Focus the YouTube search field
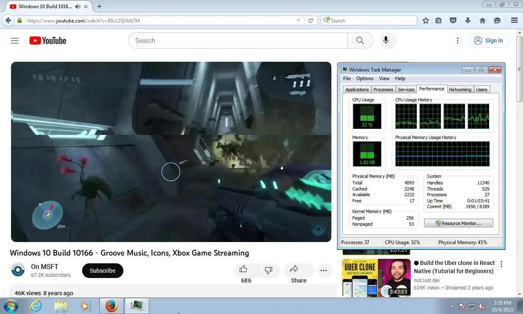 click(x=238, y=40)
